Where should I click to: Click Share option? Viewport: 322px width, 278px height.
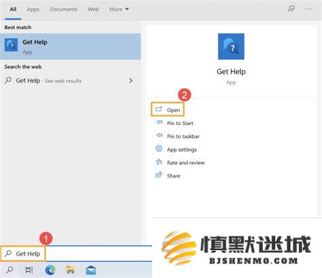(x=174, y=176)
